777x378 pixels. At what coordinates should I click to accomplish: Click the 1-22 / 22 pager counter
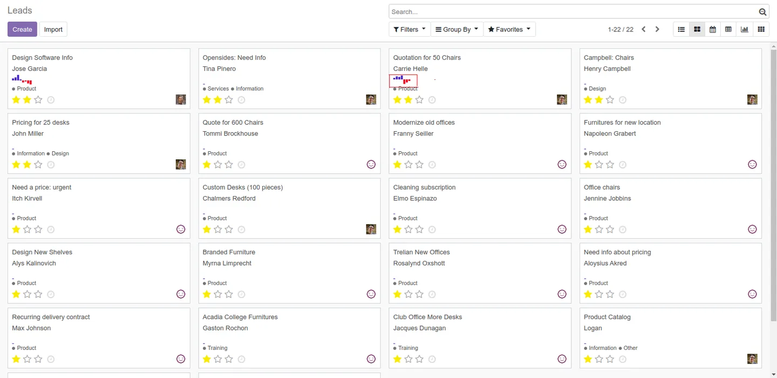(x=621, y=30)
